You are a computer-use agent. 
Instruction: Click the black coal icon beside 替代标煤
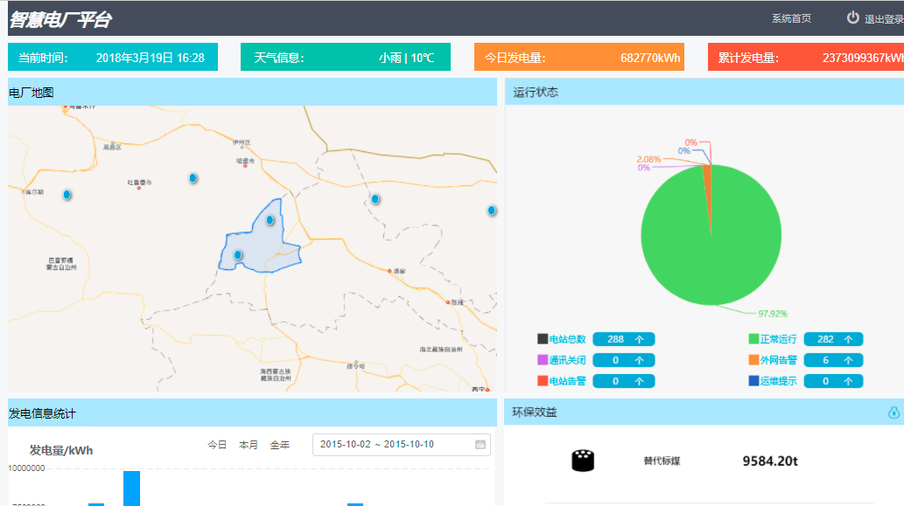[x=583, y=461]
